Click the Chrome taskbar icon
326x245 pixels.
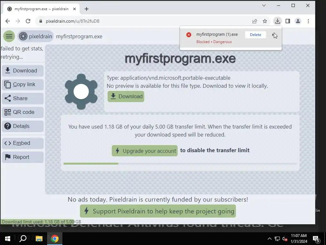click(55, 239)
